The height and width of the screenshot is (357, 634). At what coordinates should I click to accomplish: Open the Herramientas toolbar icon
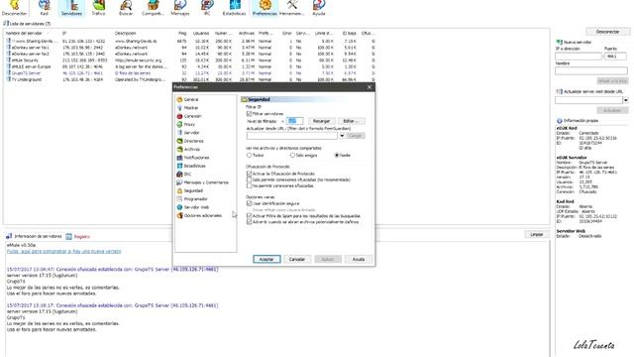pos(291,8)
